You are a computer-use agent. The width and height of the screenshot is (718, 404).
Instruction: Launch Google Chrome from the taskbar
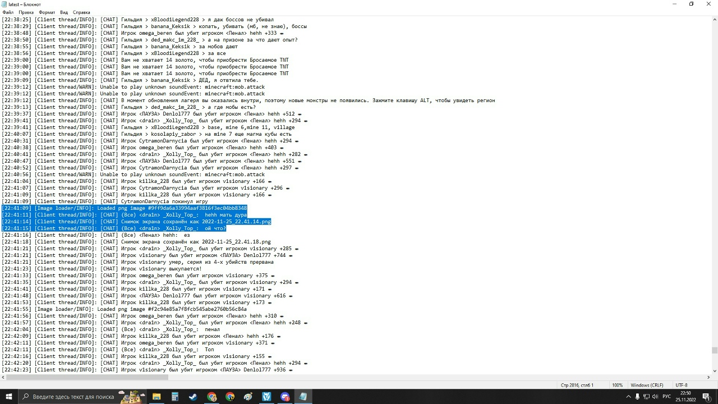coord(229,396)
